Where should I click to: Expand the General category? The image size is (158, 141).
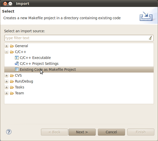[7, 46]
